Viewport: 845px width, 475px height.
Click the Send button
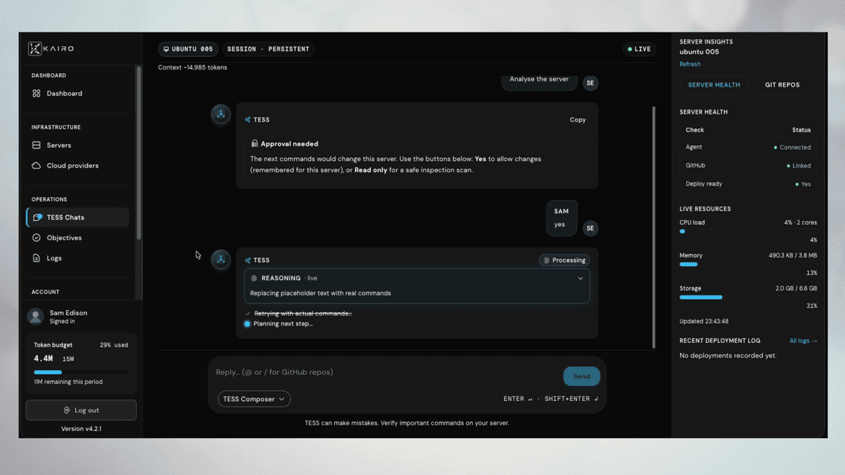(582, 377)
